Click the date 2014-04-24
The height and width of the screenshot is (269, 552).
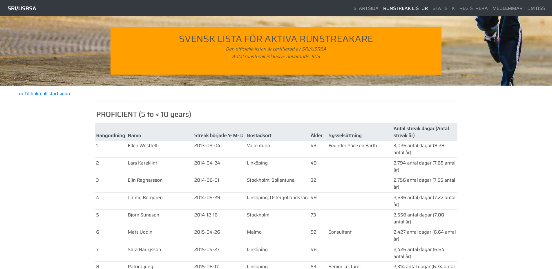(207, 163)
